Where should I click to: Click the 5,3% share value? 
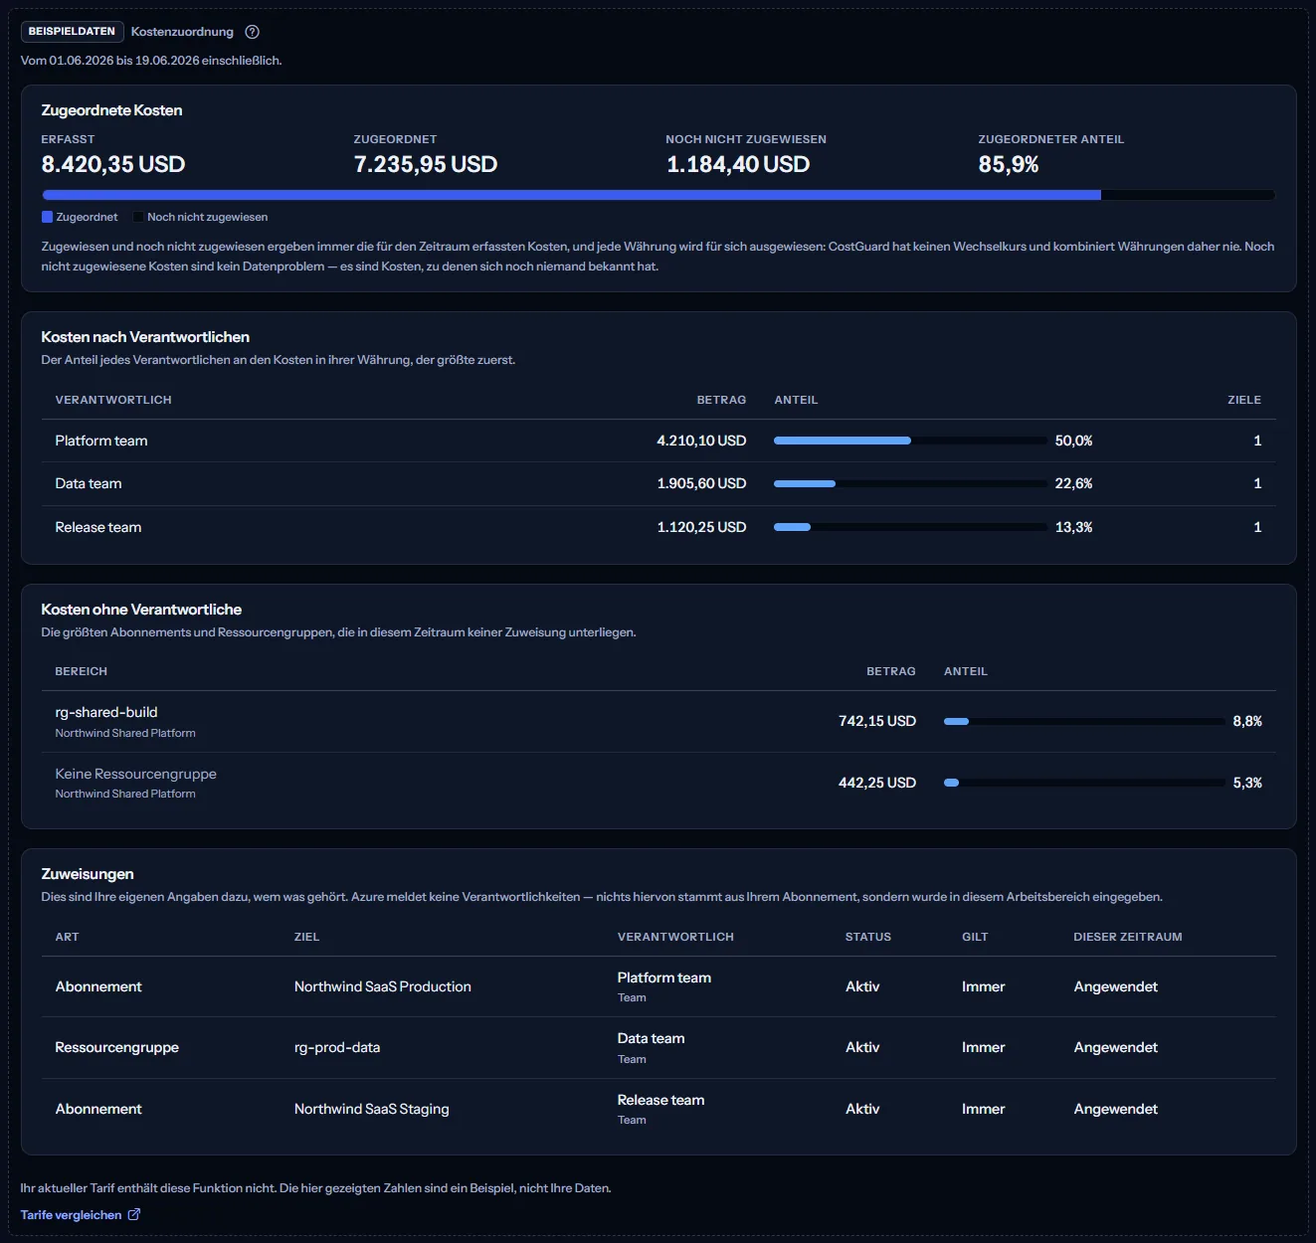pos(1247,783)
